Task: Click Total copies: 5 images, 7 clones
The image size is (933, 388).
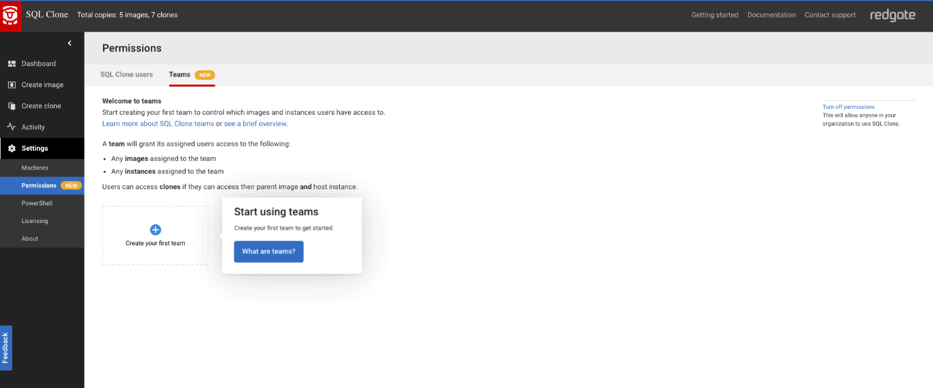Action: click(x=127, y=15)
